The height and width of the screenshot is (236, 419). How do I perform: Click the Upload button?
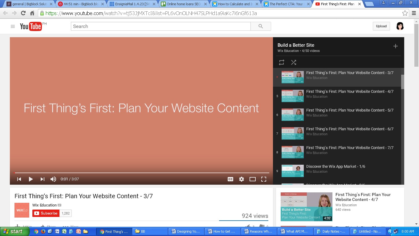[381, 26]
